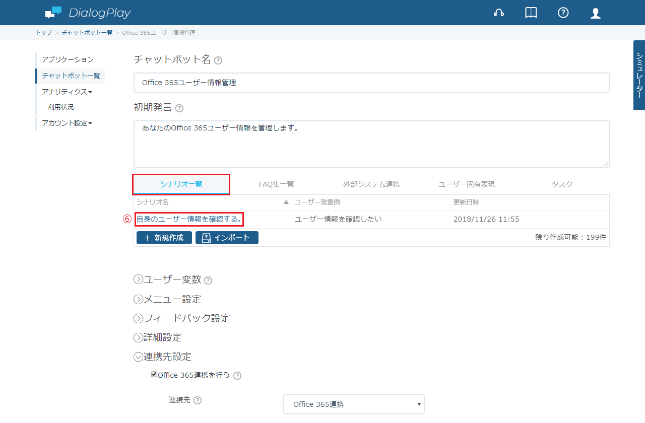Open the 連携先 Office 365連携 dropdown
Viewport: 645px width, 423px height.
354,404
